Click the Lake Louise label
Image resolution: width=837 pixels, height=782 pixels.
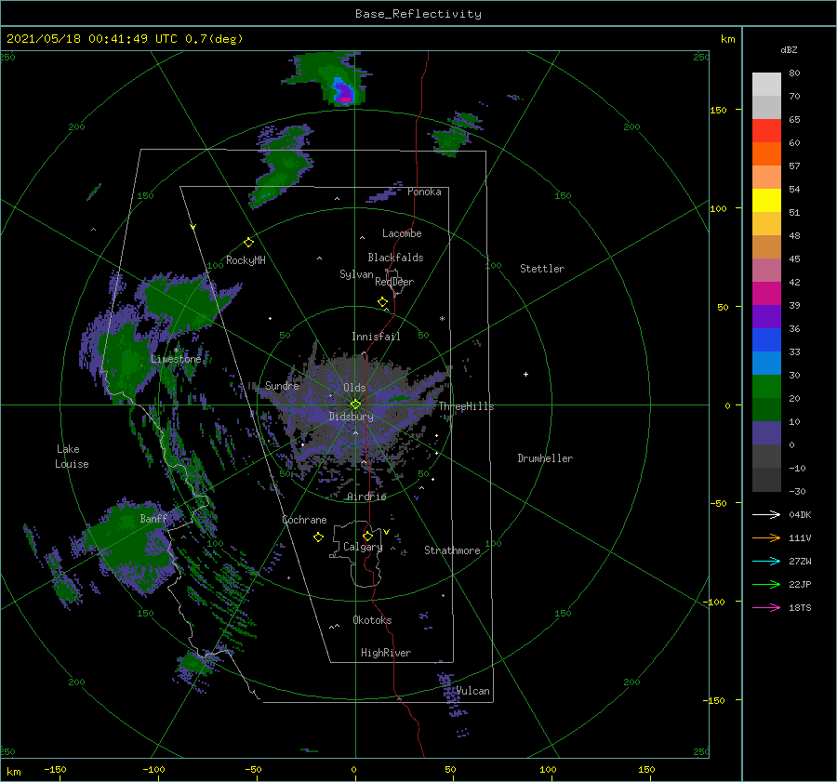tap(72, 457)
